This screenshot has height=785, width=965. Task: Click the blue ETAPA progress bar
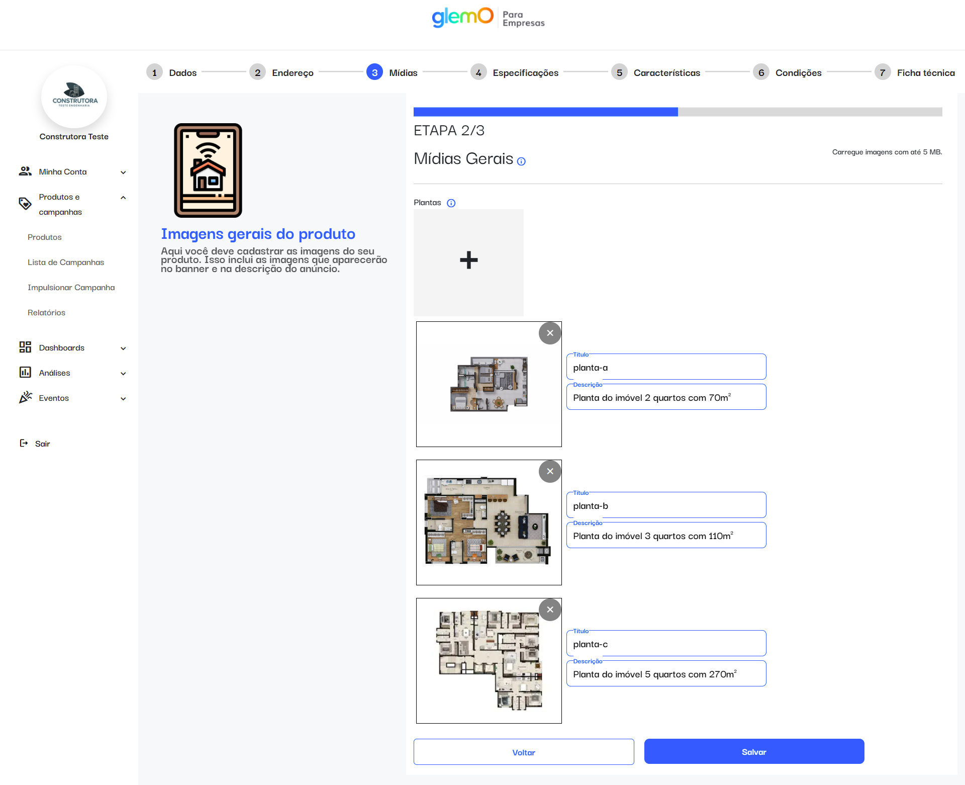pos(545,112)
